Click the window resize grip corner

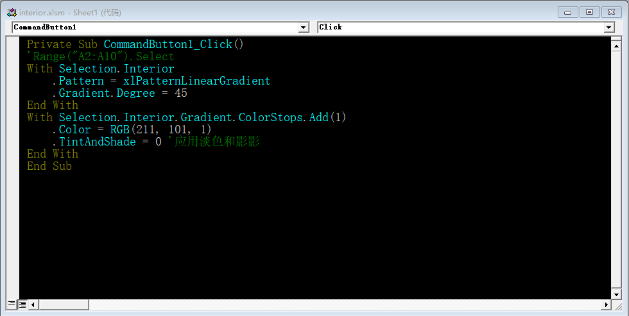coord(617,305)
